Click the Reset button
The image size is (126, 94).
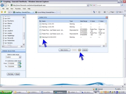(17, 74)
